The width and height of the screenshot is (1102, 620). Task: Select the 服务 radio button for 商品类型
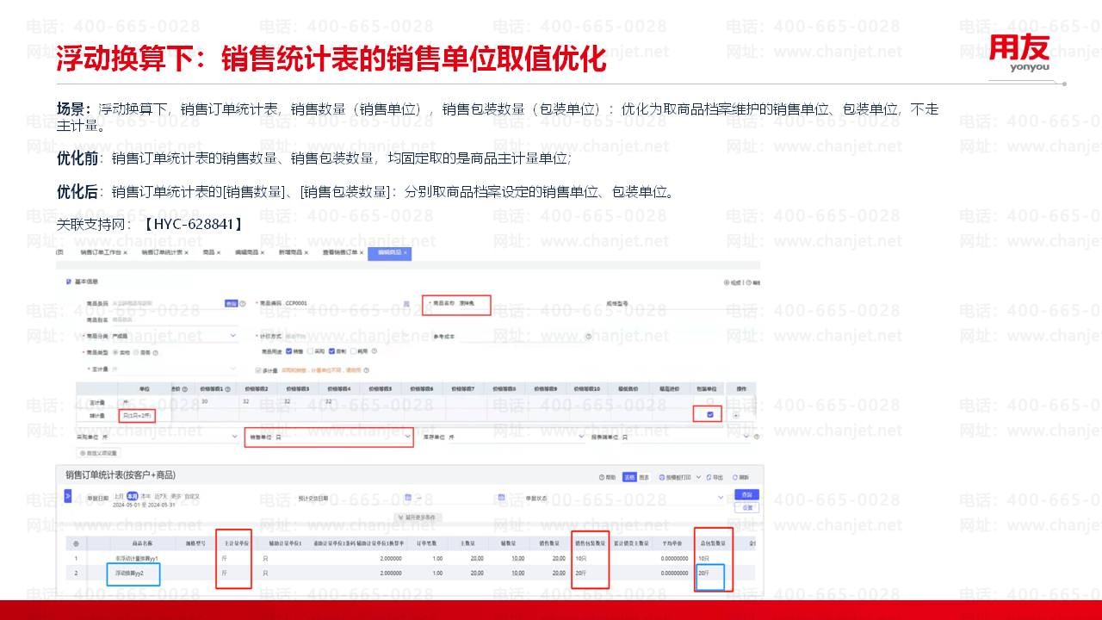(136, 352)
